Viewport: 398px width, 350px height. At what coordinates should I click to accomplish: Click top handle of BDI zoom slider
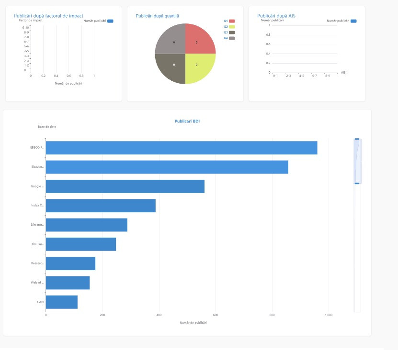pos(357,139)
